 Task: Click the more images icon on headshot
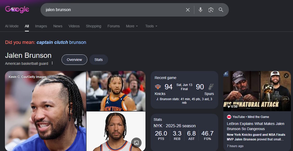[x=136, y=143]
